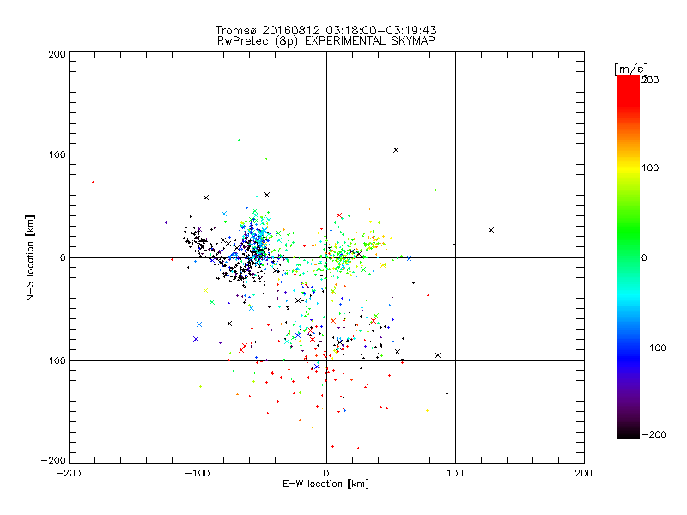Click the x-axis tick label '-200'
Viewport: 687px width, 515px height.
(x=69, y=473)
